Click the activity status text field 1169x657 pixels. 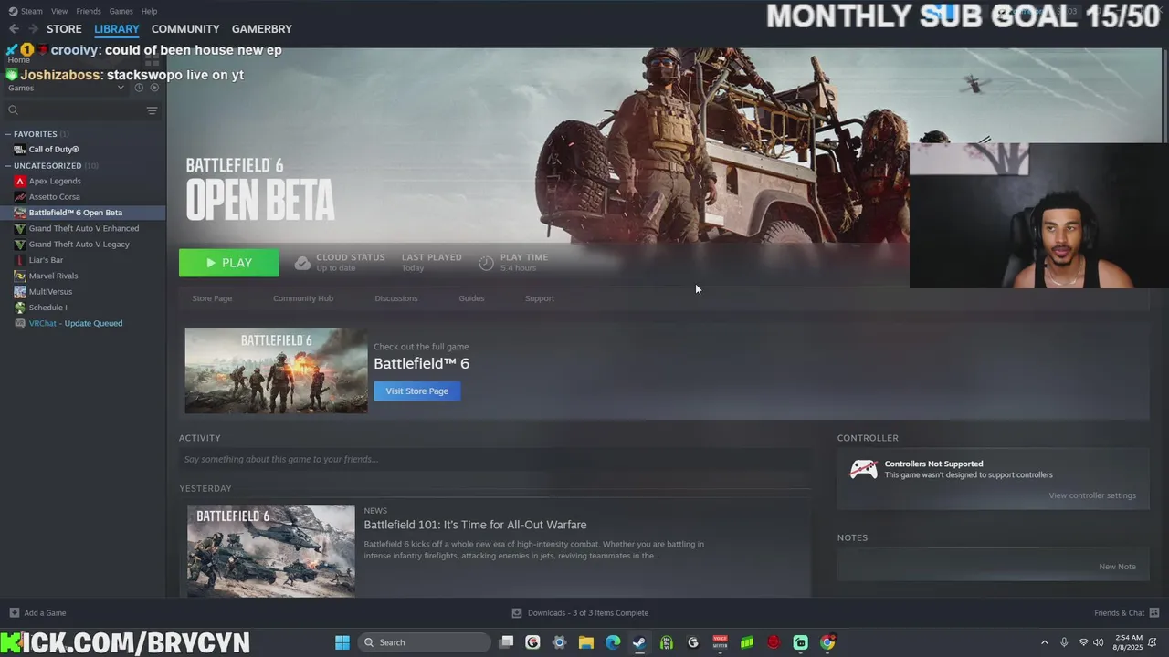[493, 459]
